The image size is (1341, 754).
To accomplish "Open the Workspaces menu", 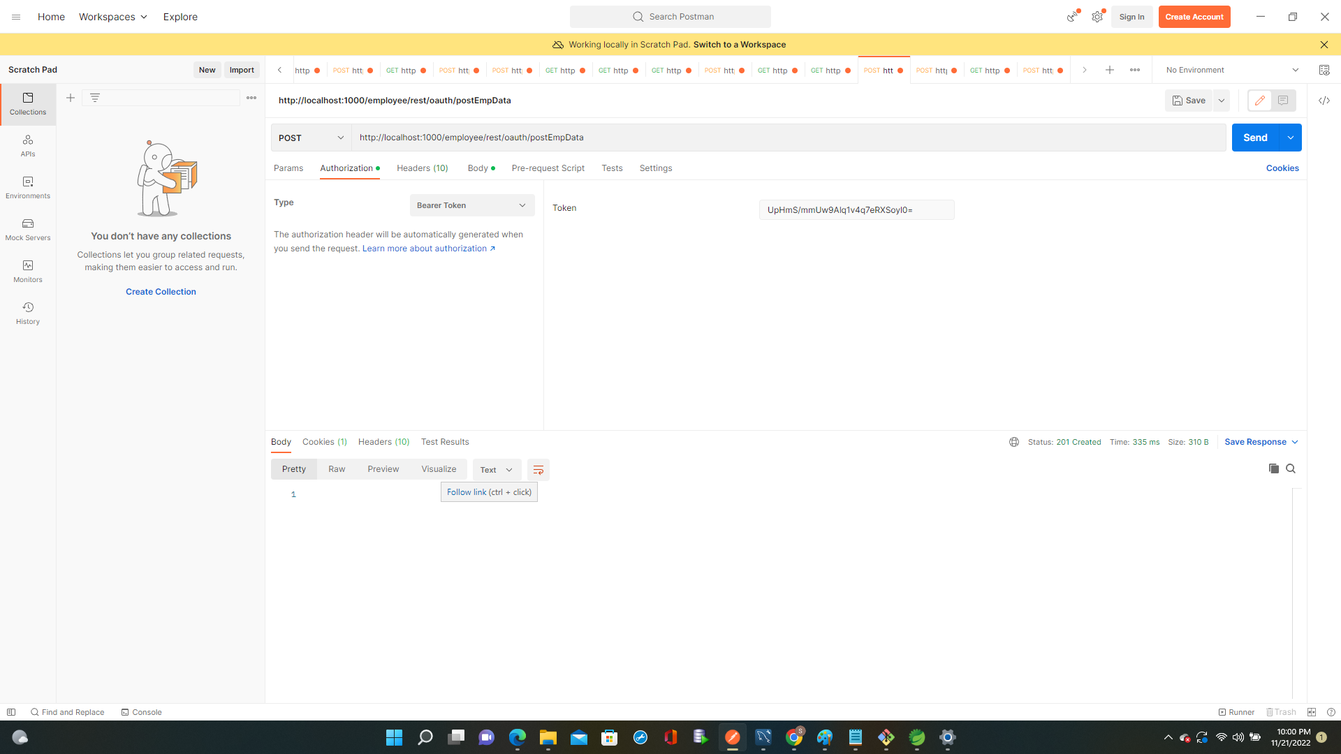I will [x=112, y=16].
